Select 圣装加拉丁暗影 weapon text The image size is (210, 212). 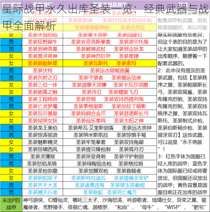click(129, 106)
